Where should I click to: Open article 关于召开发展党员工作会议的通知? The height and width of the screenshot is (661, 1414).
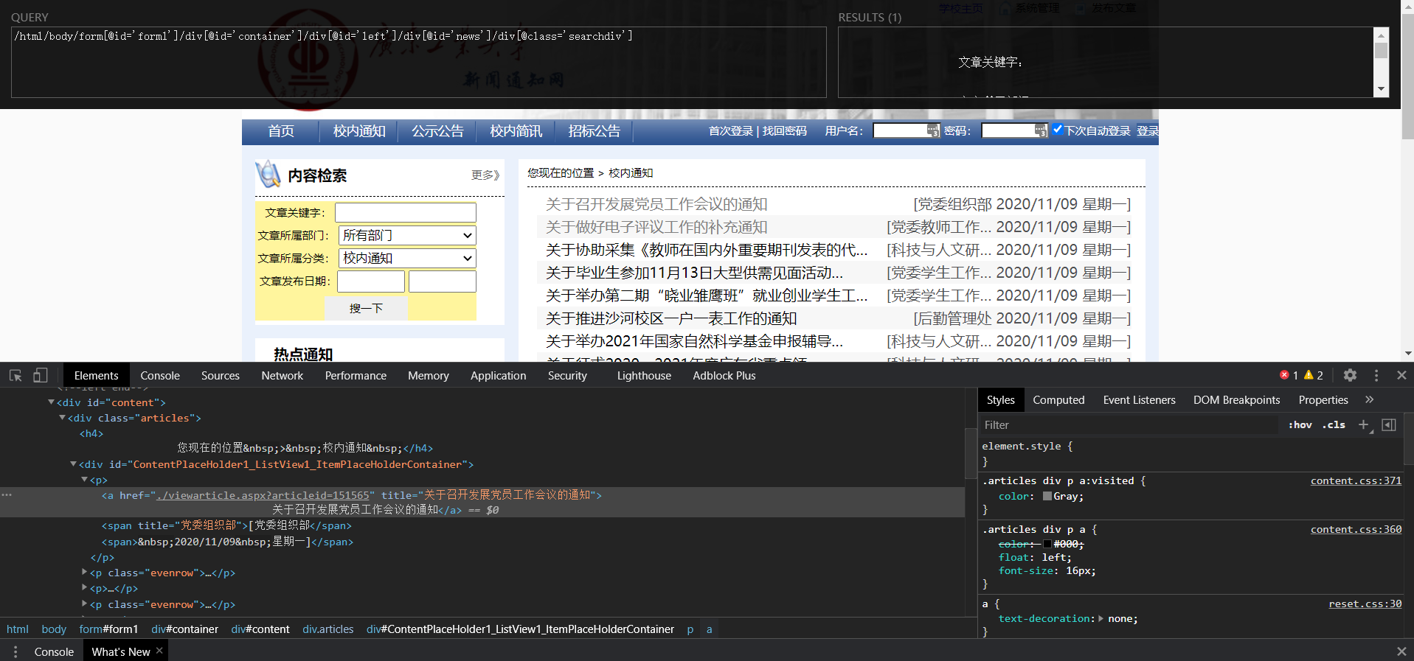point(656,204)
